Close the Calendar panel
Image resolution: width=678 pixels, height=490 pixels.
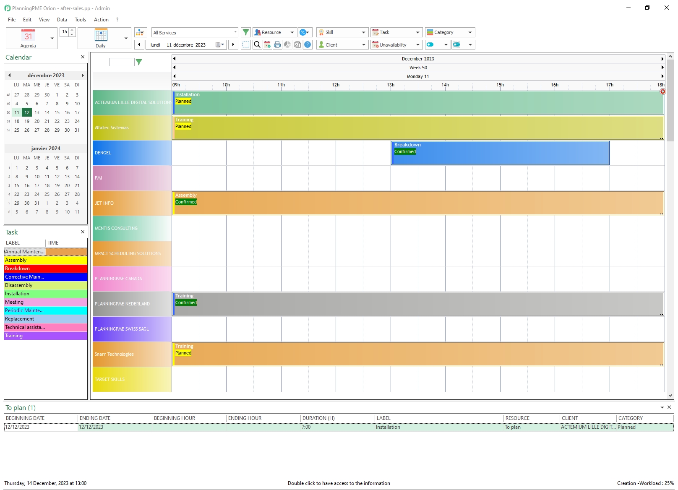(83, 57)
